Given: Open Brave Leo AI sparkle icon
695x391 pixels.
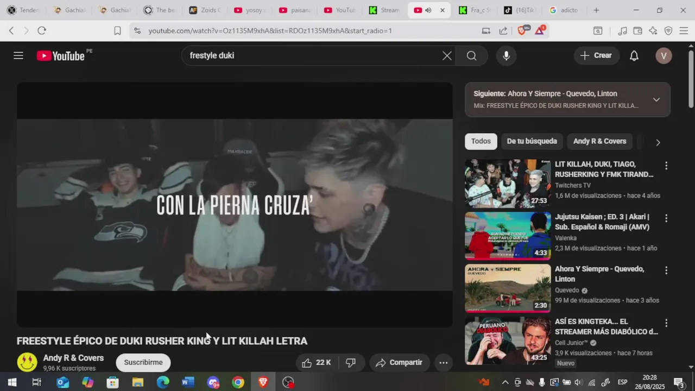Looking at the screenshot, I should coord(653,30).
